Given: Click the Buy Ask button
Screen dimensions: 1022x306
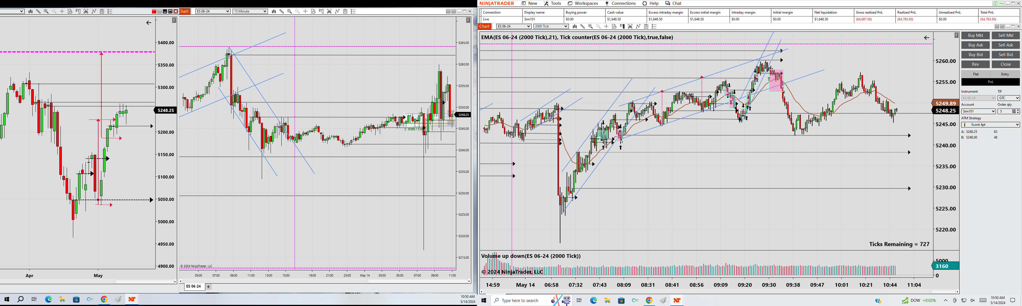Looking at the screenshot, I should [975, 45].
